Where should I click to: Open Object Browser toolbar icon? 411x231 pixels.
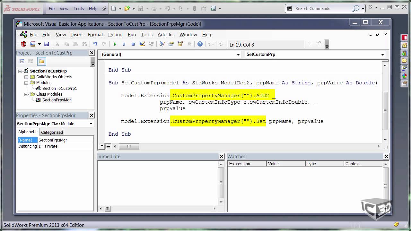point(180,44)
